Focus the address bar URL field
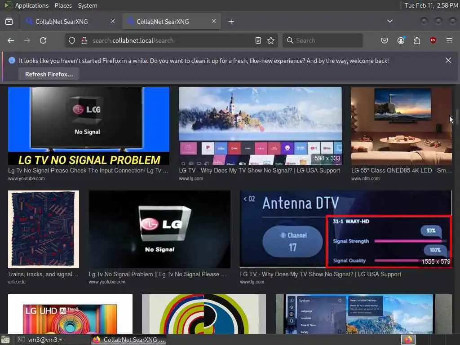 pyautogui.click(x=171, y=40)
